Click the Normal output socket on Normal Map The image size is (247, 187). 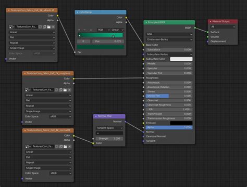126,122
